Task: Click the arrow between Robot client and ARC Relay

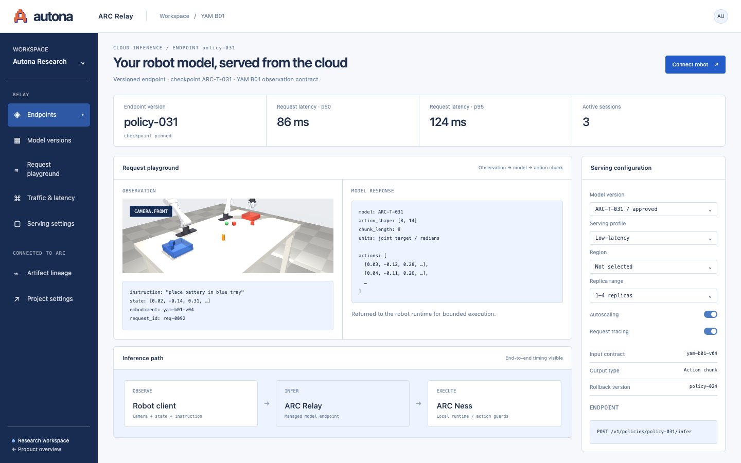Action: [x=267, y=404]
